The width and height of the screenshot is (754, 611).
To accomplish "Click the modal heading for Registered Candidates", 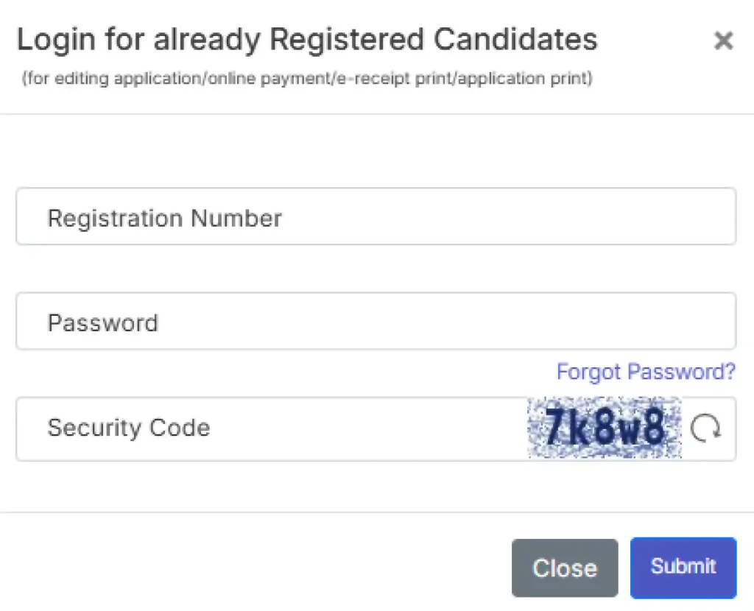I will (307, 40).
